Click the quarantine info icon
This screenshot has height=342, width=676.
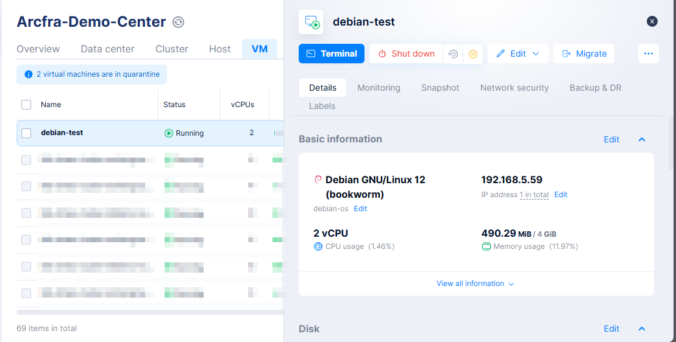click(x=28, y=74)
